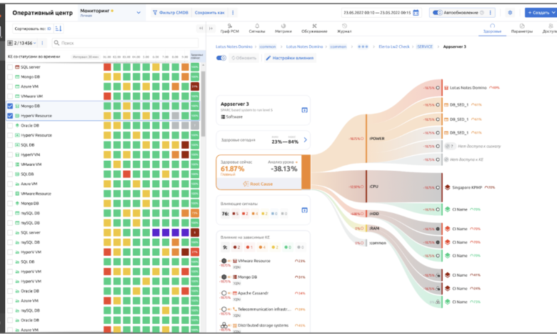Click Distributed storage systems item

pyautogui.click(x=263, y=325)
